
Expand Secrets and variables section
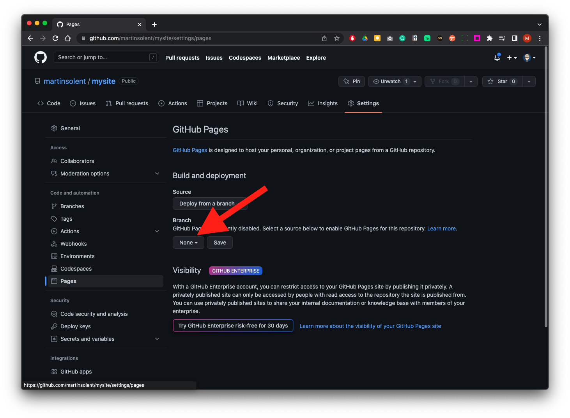point(157,339)
